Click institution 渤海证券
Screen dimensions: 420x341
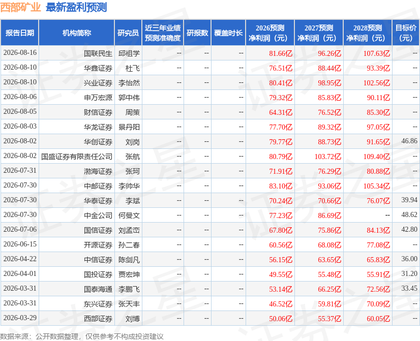coord(98,171)
